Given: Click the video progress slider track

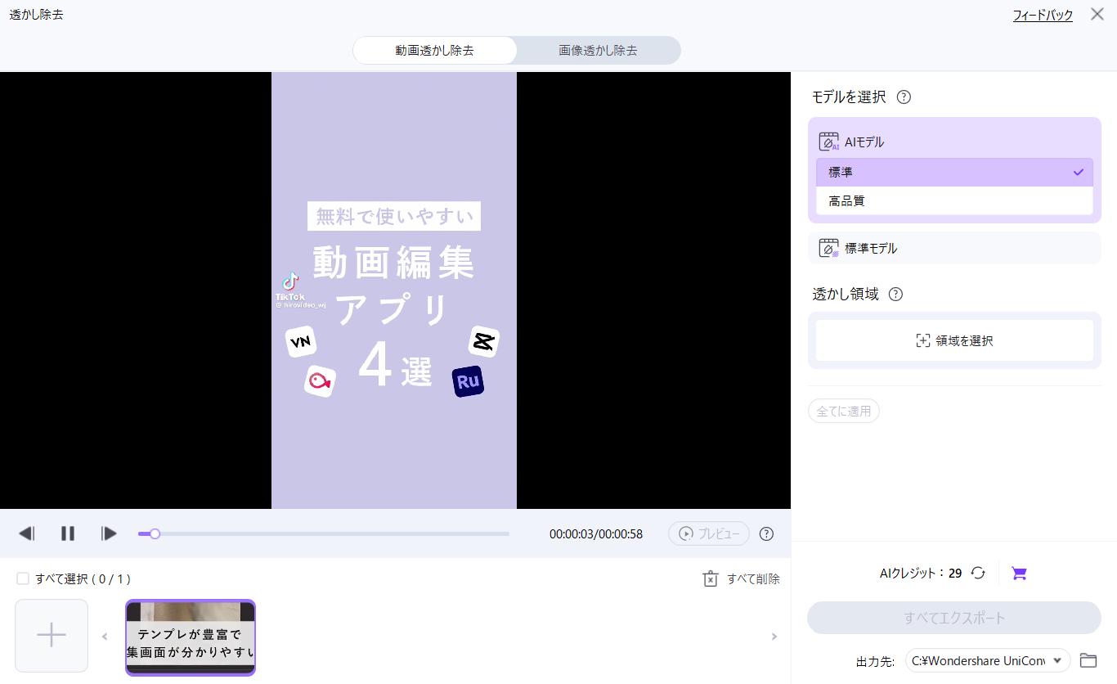Looking at the screenshot, I should [x=327, y=533].
